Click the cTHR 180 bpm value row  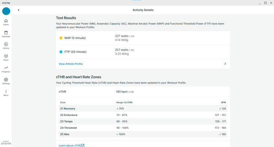[x=143, y=92]
